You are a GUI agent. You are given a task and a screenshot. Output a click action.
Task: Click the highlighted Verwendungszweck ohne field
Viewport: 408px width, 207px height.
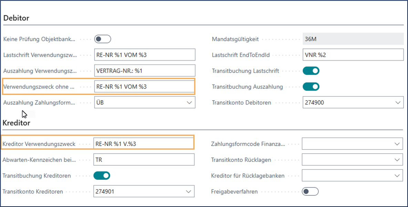point(145,86)
